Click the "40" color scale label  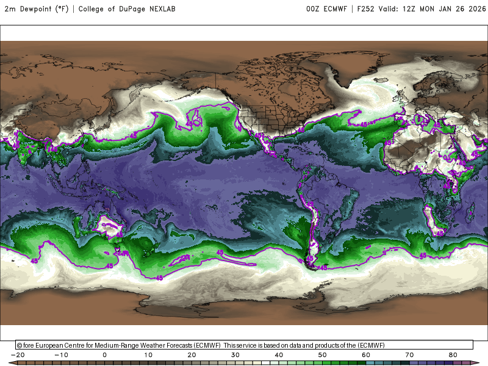tap(279, 355)
